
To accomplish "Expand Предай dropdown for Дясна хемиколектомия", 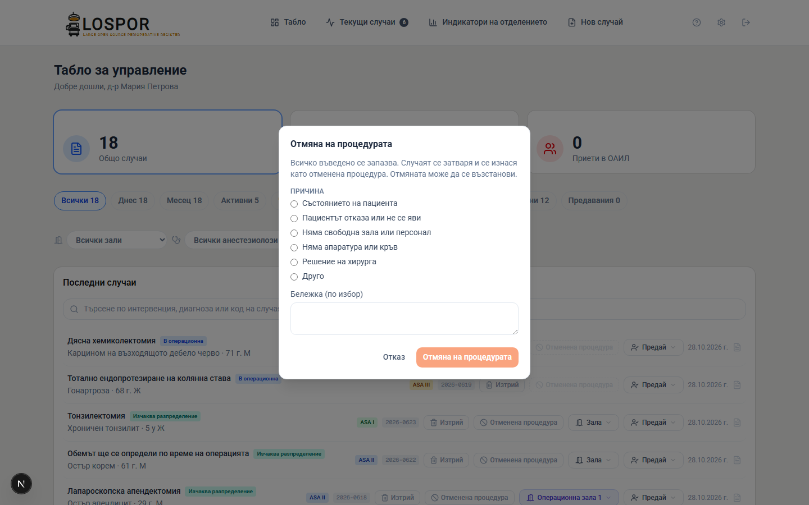I will point(653,347).
